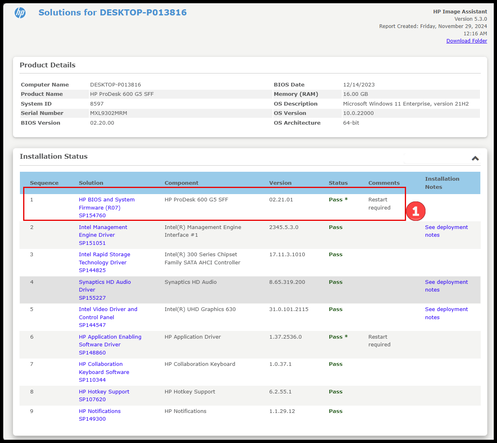This screenshot has width=497, height=443.
Task: Open the Intel Management Engine Driver link
Action: [x=103, y=231]
